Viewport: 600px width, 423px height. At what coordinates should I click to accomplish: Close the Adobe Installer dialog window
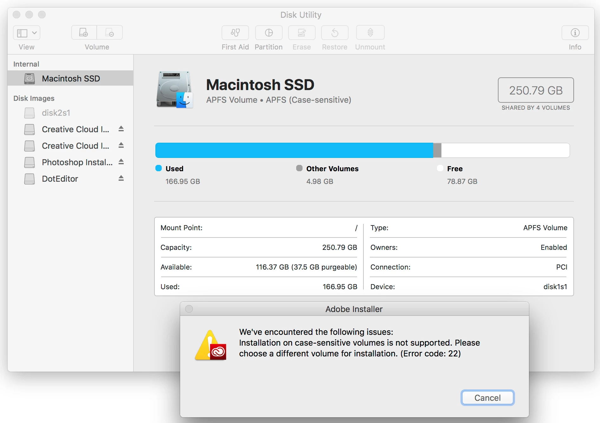[x=189, y=309]
